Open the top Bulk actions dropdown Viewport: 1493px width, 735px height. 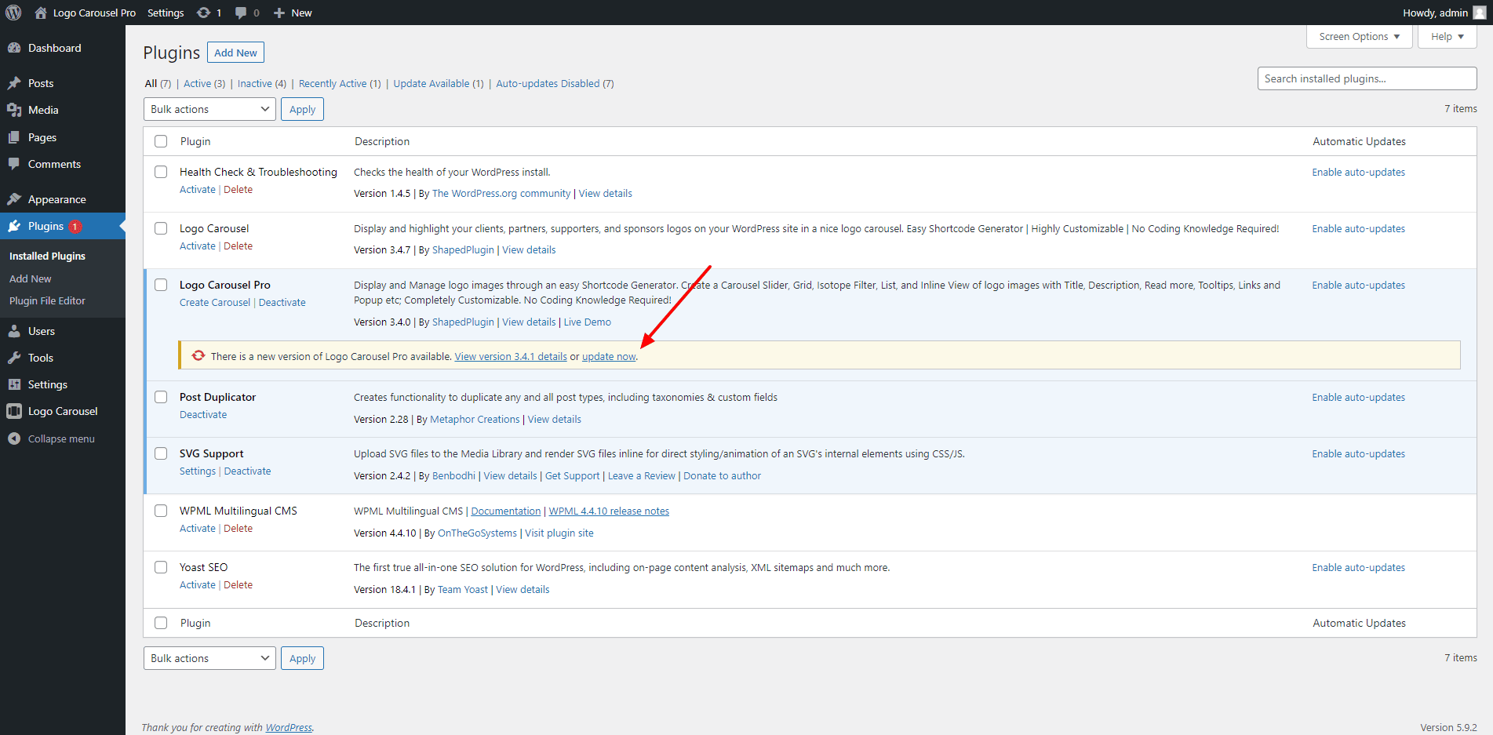pos(209,109)
